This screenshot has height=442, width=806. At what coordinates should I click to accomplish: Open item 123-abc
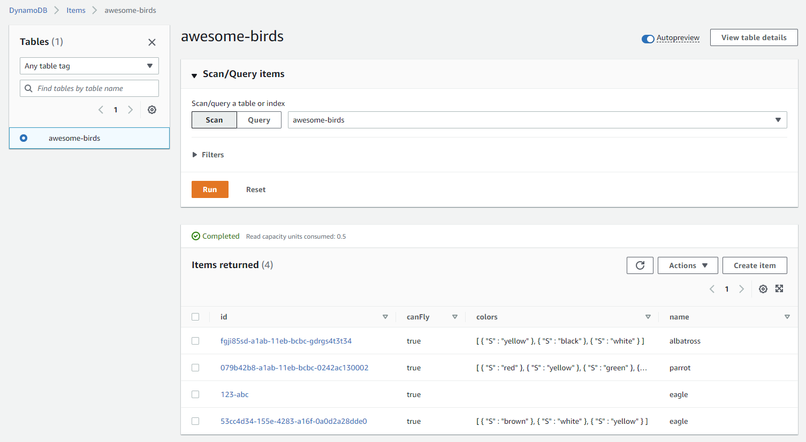point(234,394)
